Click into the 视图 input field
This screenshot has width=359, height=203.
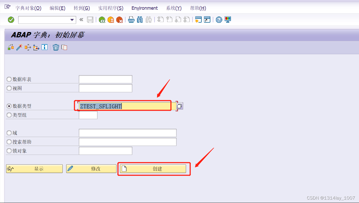(105, 88)
